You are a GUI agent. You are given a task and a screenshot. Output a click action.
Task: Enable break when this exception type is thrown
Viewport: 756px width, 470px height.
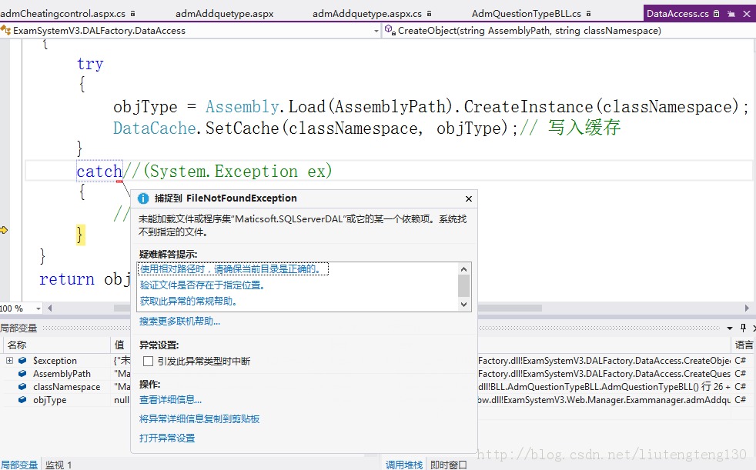click(x=149, y=362)
